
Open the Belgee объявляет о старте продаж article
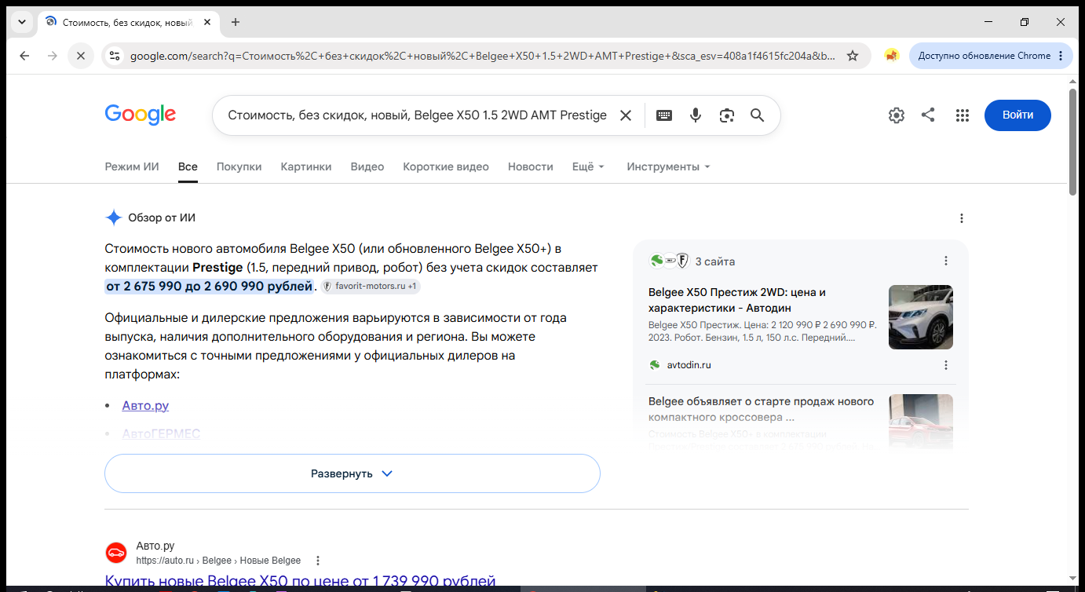[761, 409]
